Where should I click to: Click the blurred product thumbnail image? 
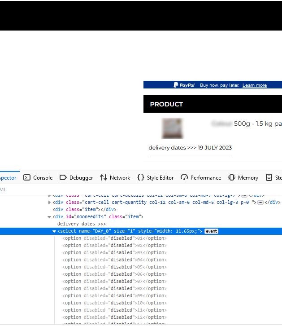coord(172,128)
